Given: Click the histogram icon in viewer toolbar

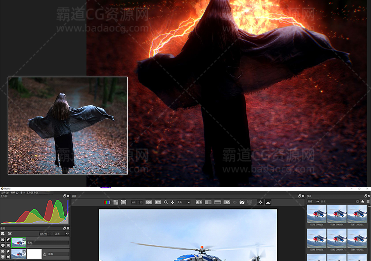Looking at the screenshot, I should coord(268,202).
